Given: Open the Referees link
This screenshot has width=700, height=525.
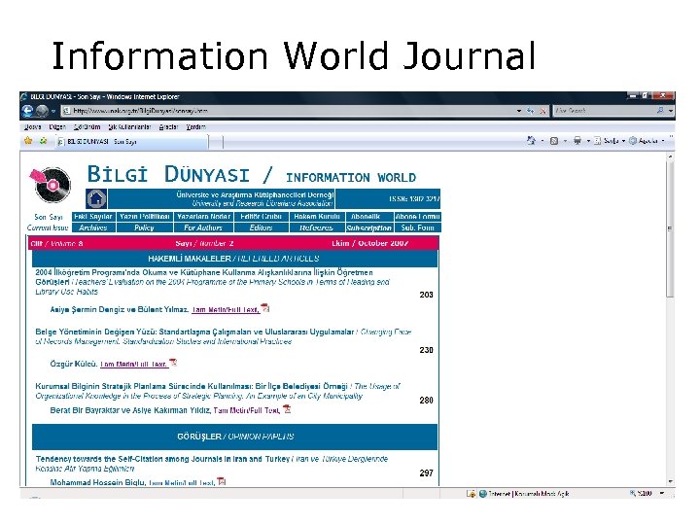Looking at the screenshot, I should coord(317,227).
